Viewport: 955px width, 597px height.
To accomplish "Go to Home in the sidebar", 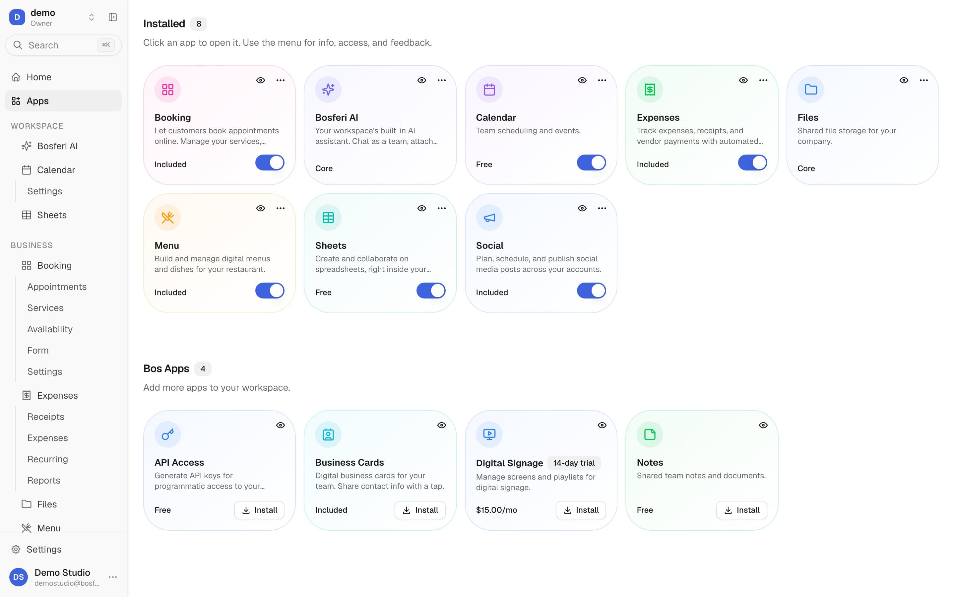I will pyautogui.click(x=64, y=77).
